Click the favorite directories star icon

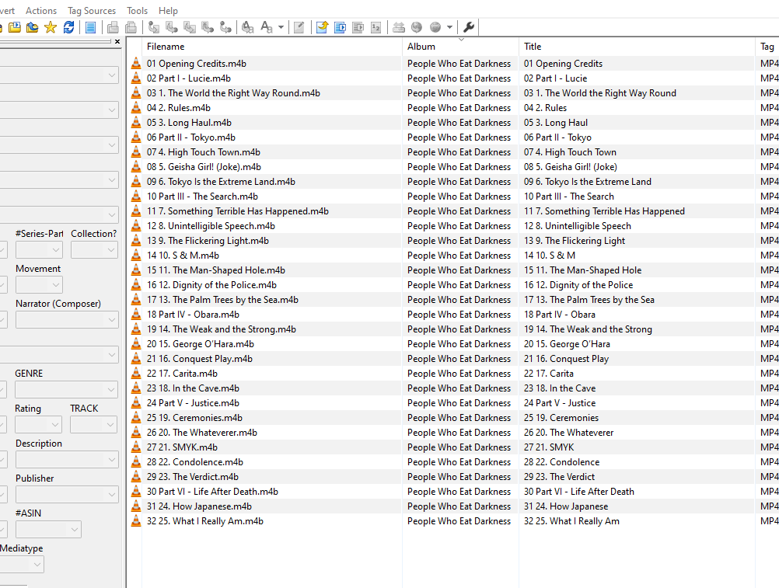click(51, 27)
